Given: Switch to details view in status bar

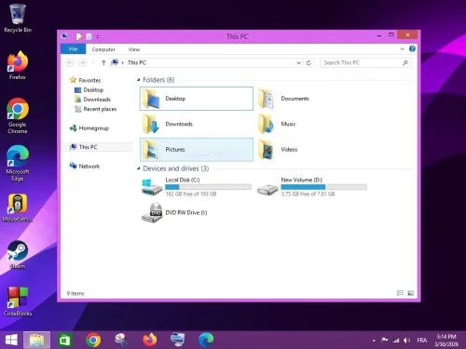Looking at the screenshot, I should 401,293.
